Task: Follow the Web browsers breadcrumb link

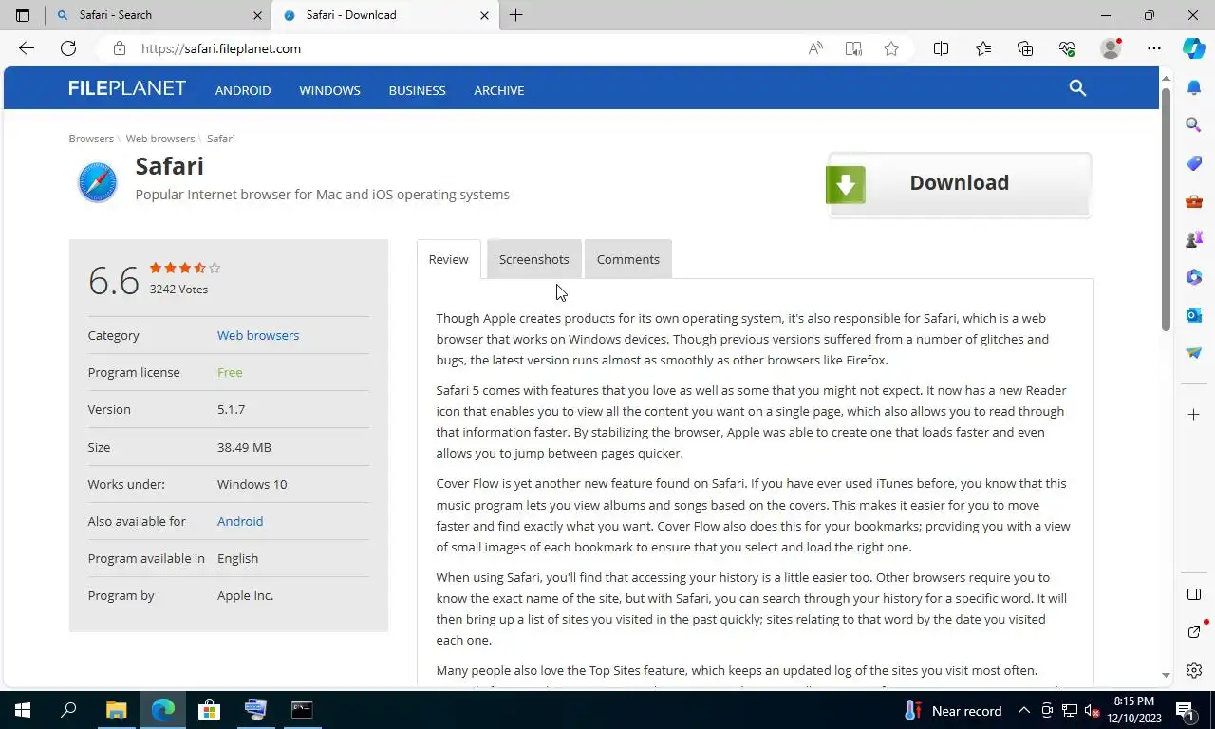Action: [160, 139]
